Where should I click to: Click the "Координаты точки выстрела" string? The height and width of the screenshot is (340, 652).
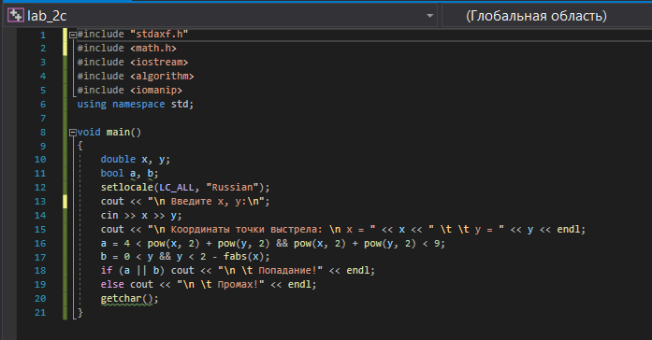pyautogui.click(x=262, y=230)
